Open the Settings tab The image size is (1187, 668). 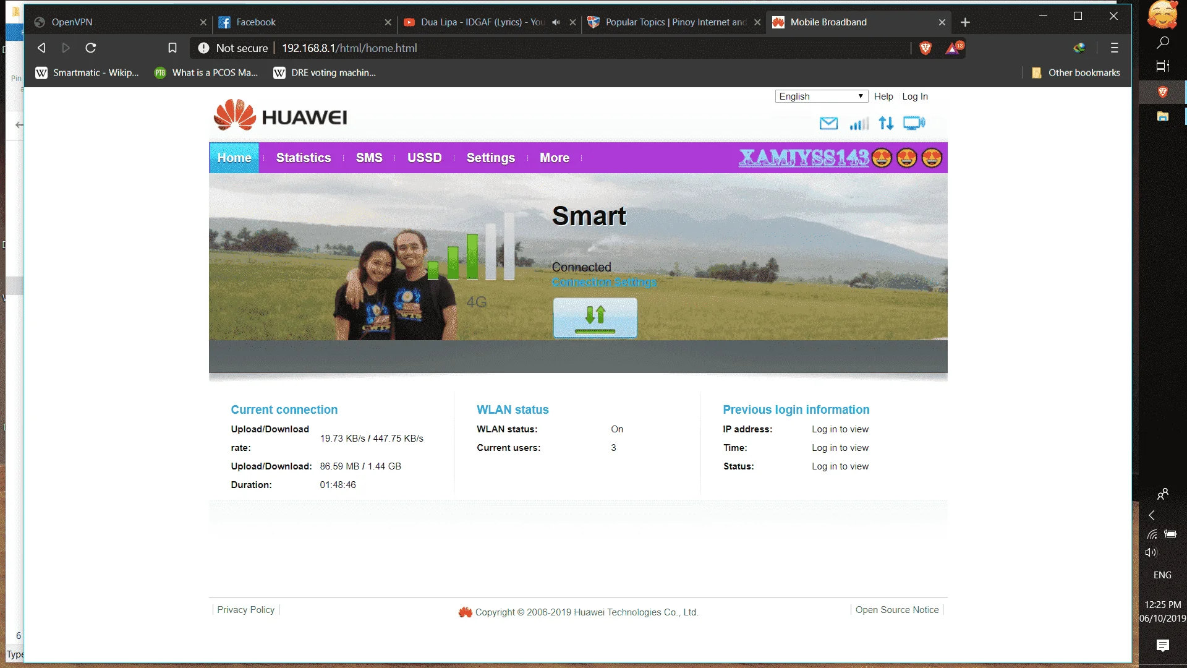(491, 158)
